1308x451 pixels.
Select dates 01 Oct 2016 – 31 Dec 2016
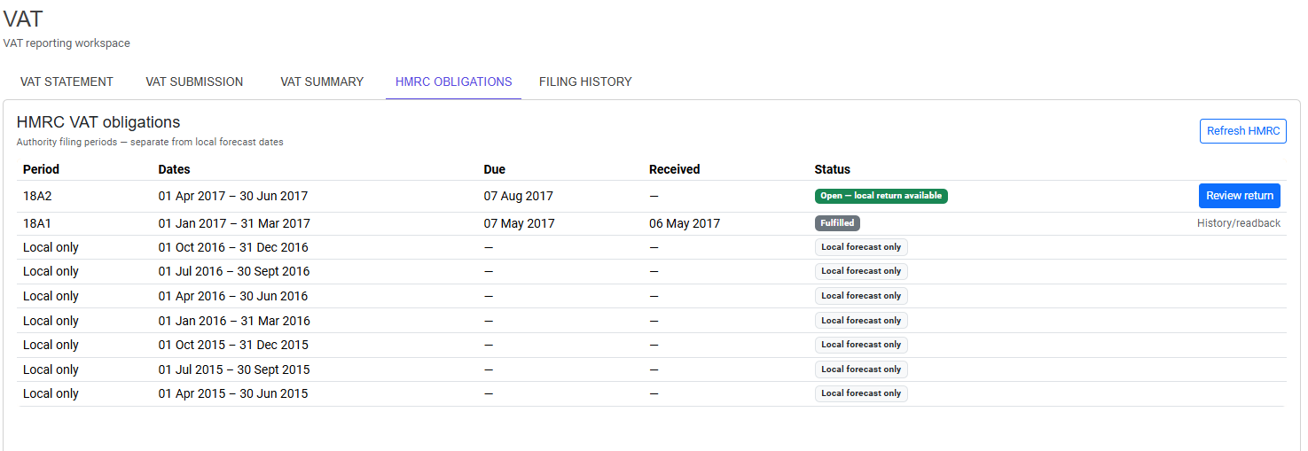(x=233, y=247)
